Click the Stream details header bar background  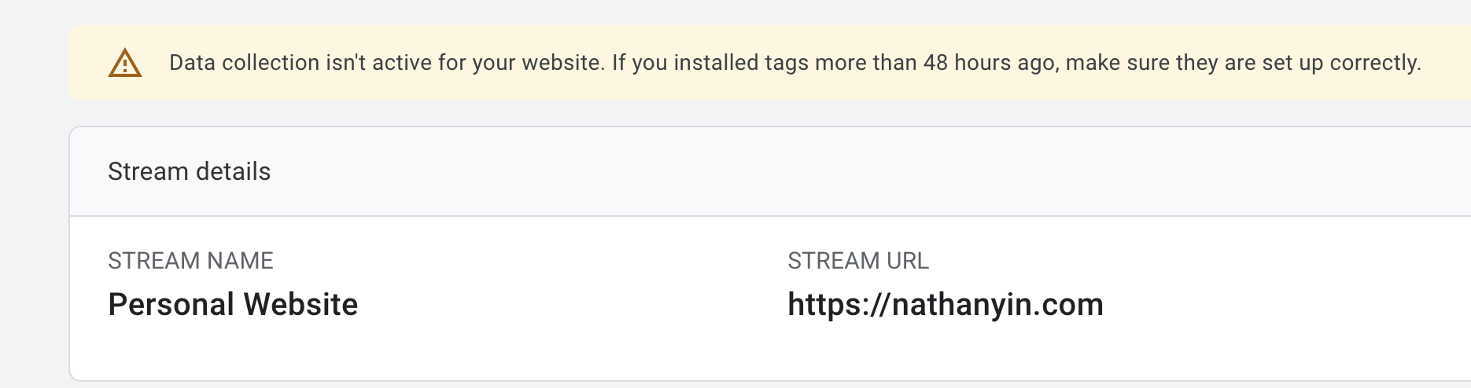click(787, 171)
